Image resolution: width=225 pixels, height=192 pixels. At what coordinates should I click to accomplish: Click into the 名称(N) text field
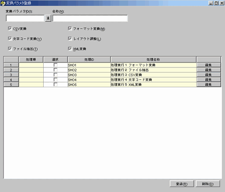tap(90, 18)
